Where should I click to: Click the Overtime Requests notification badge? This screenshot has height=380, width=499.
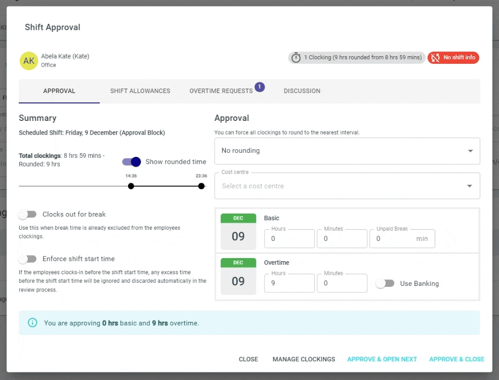click(x=259, y=87)
